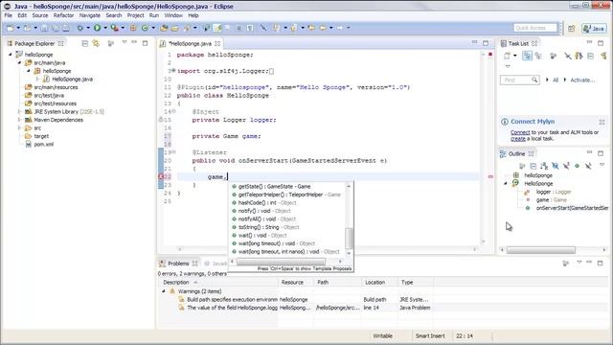This screenshot has height=345, width=613.
Task: Collapse HelloSponge class in Outline tree
Action: [x=506, y=183]
